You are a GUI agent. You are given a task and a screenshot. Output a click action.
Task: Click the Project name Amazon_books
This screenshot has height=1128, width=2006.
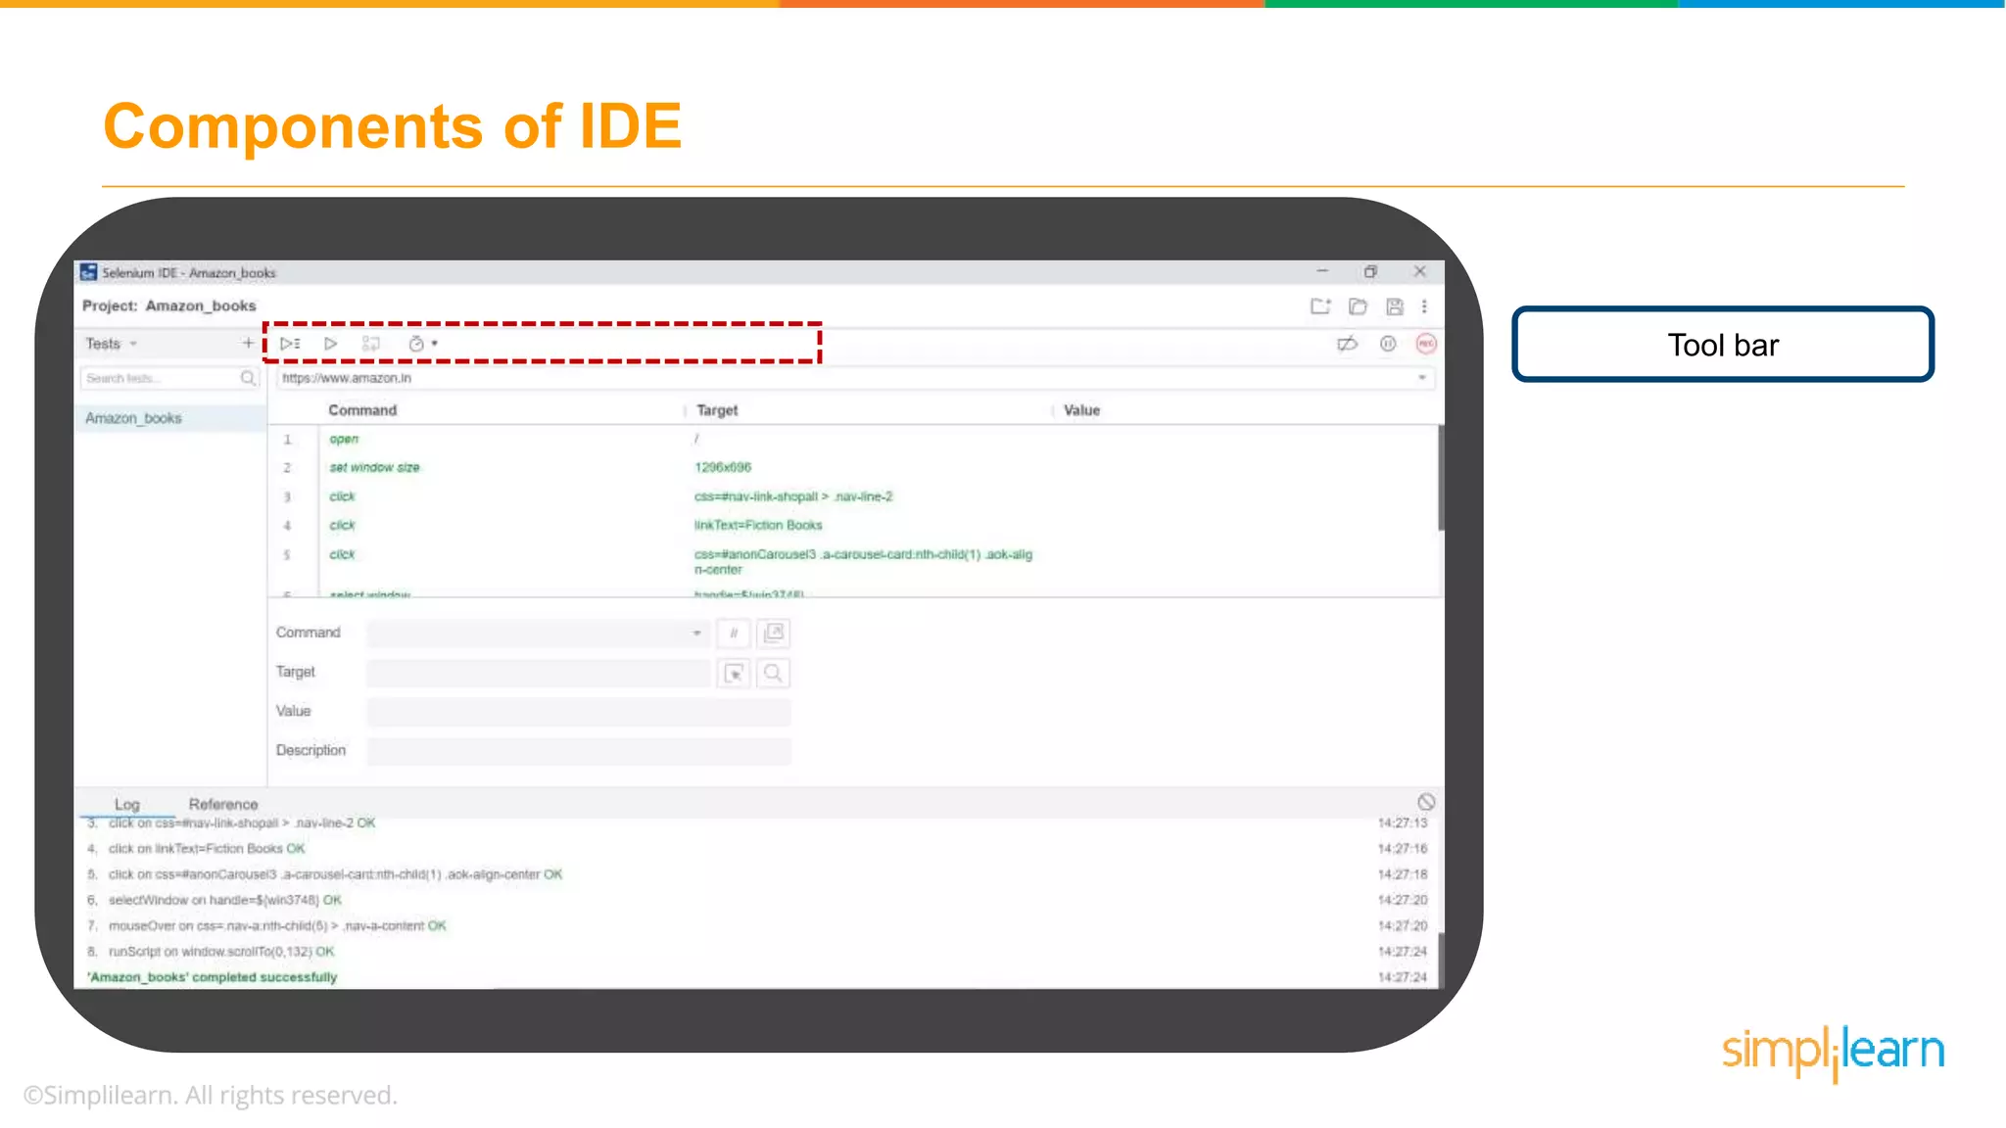click(201, 306)
